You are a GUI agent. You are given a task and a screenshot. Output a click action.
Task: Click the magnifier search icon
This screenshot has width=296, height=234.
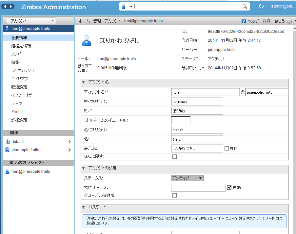coord(245,7)
